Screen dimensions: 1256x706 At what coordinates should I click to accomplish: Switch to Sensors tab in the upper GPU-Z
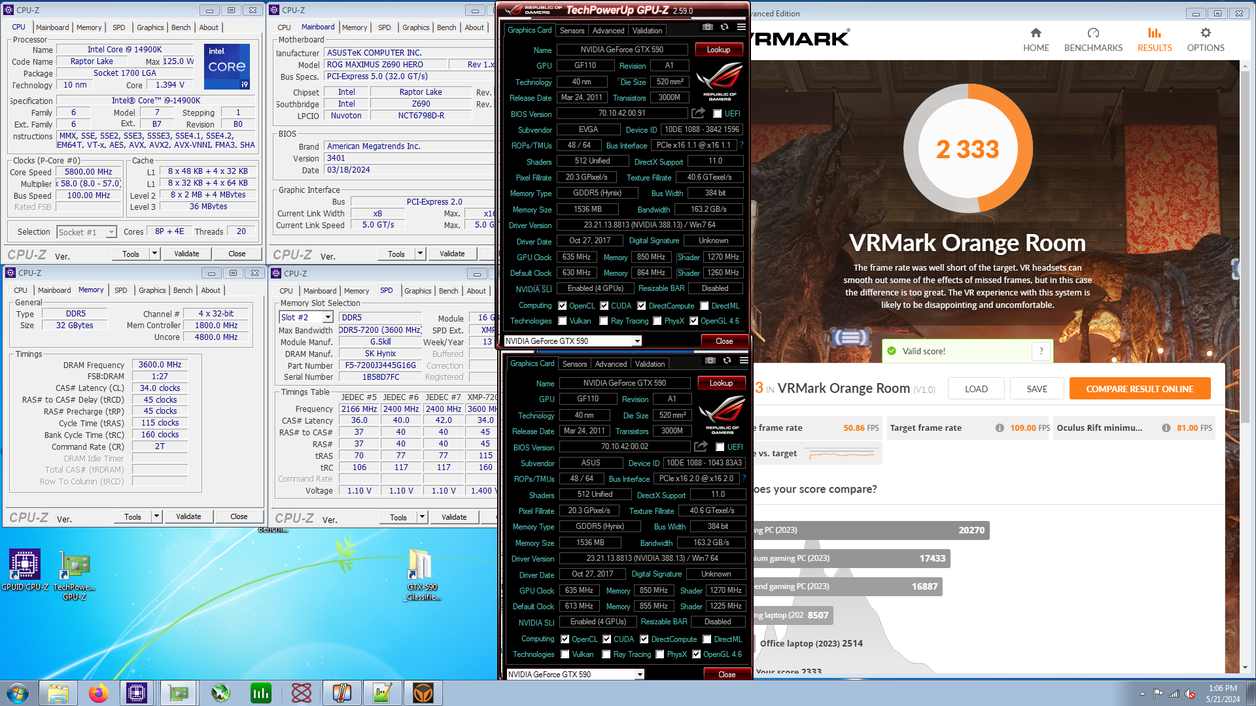pos(572,31)
